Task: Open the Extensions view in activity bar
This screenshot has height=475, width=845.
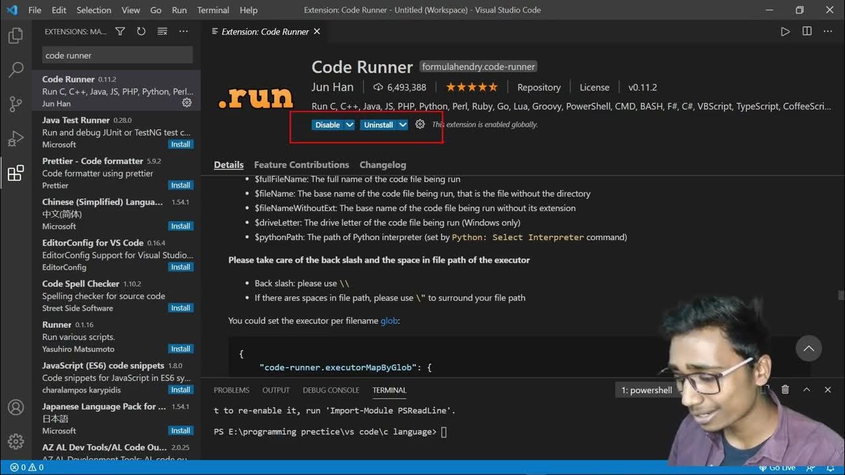Action: pyautogui.click(x=16, y=173)
